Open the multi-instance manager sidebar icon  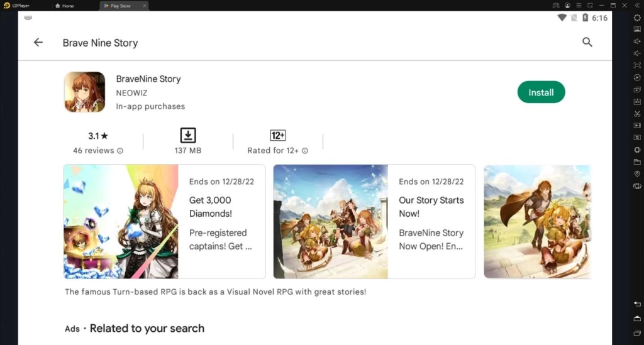637,89
